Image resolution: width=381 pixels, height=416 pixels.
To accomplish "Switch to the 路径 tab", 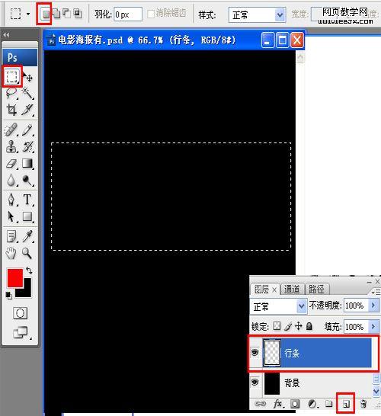I will [316, 290].
